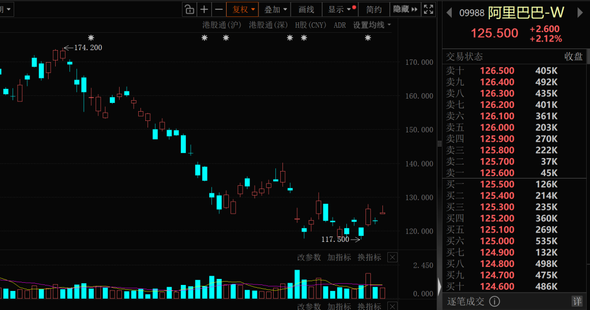Toggle the 港股通(沪) overlay

click(x=222, y=25)
